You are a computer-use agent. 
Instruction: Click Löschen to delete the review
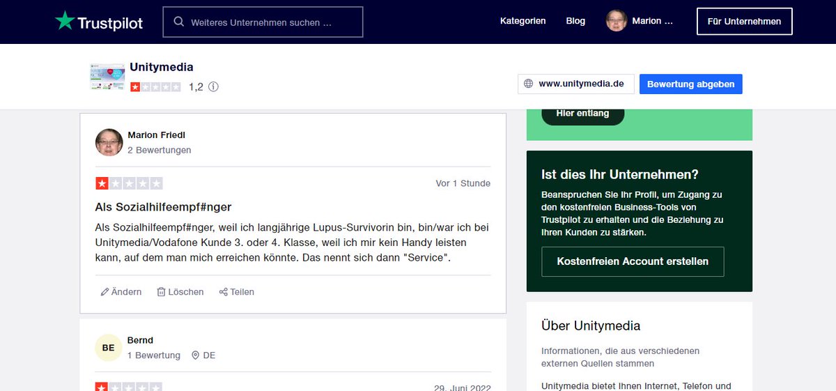click(180, 292)
